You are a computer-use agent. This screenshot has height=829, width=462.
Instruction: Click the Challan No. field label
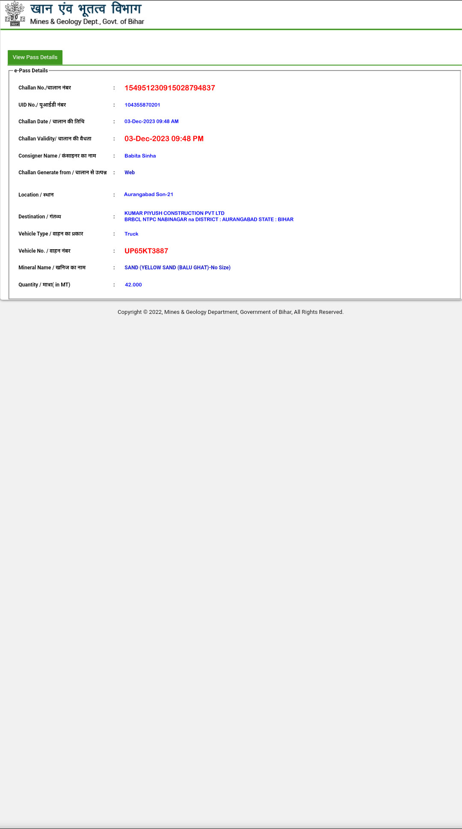[44, 88]
